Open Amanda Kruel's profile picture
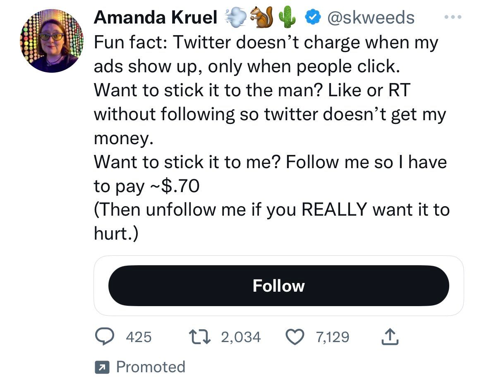484x390 pixels. tap(51, 41)
